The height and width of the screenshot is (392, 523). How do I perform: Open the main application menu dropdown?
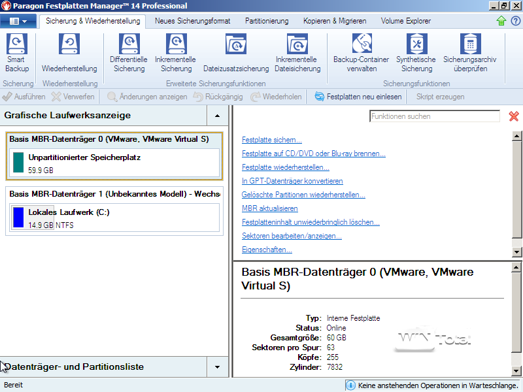click(18, 21)
